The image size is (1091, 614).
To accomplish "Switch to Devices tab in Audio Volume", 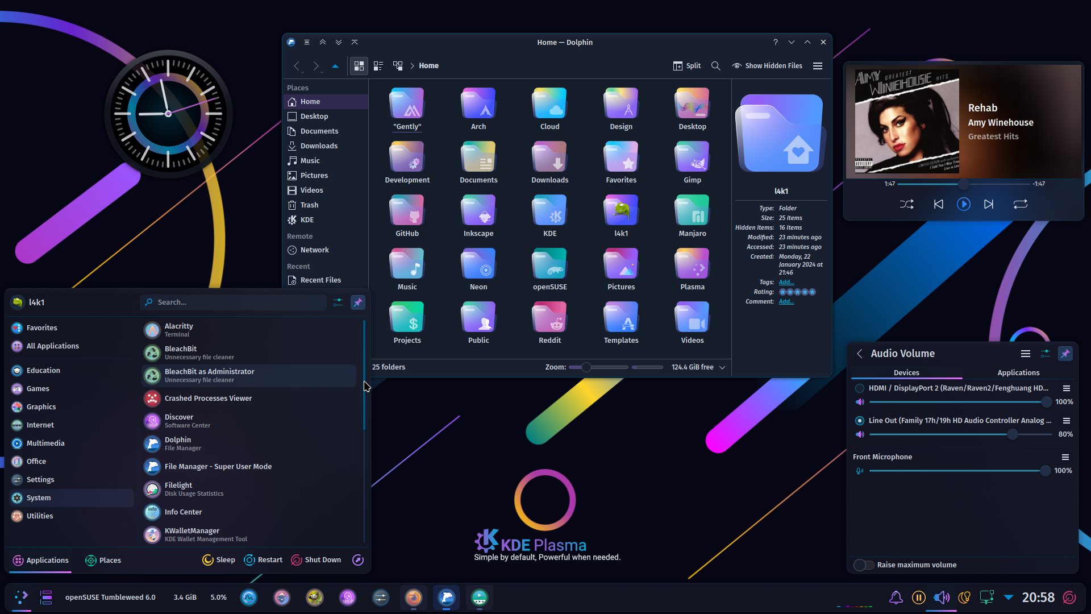I will [x=906, y=373].
